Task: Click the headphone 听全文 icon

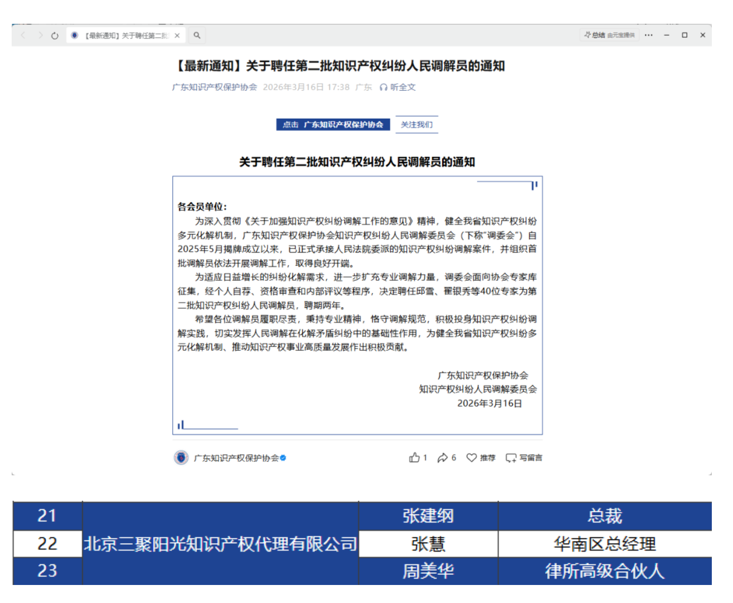Action: click(x=383, y=87)
